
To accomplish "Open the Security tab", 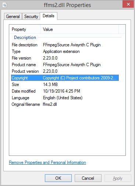I will pos(31,17).
